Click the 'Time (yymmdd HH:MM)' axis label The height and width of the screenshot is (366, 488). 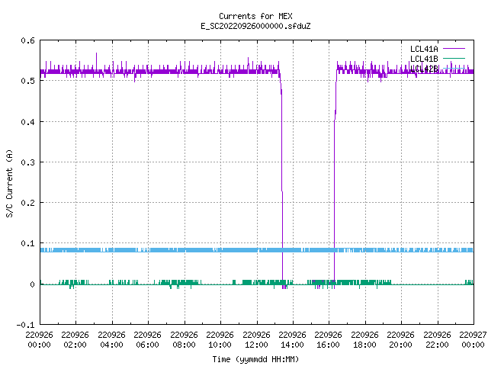[x=255, y=359]
